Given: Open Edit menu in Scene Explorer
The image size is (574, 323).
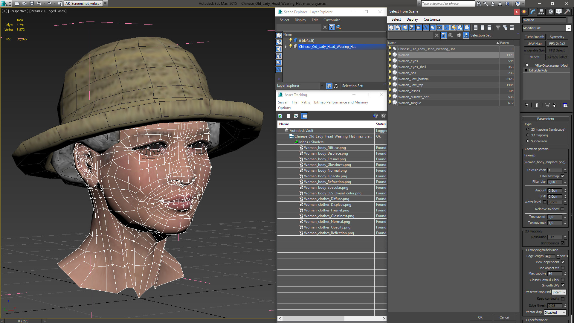Looking at the screenshot, I should [x=315, y=20].
